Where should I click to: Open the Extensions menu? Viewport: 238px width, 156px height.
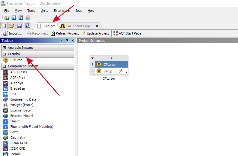pyautogui.click(x=62, y=11)
